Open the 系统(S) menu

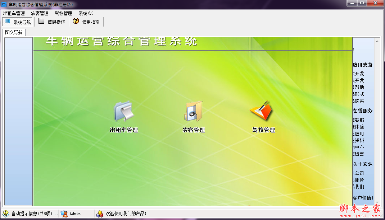coord(86,13)
